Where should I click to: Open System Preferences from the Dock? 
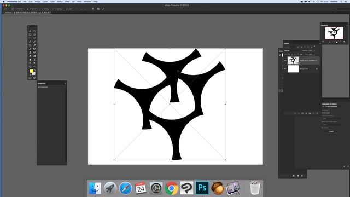coord(156,188)
